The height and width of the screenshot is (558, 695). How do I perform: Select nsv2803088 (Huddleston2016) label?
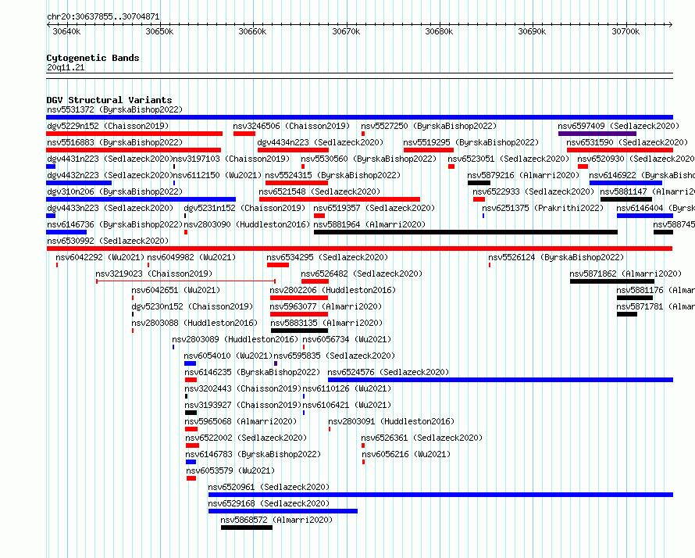click(194, 323)
